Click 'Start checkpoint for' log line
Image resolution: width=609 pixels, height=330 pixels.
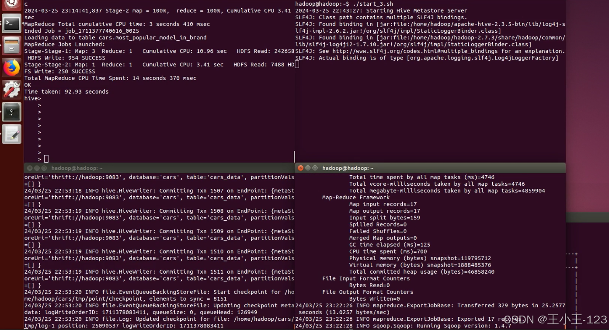pyautogui.click(x=159, y=292)
